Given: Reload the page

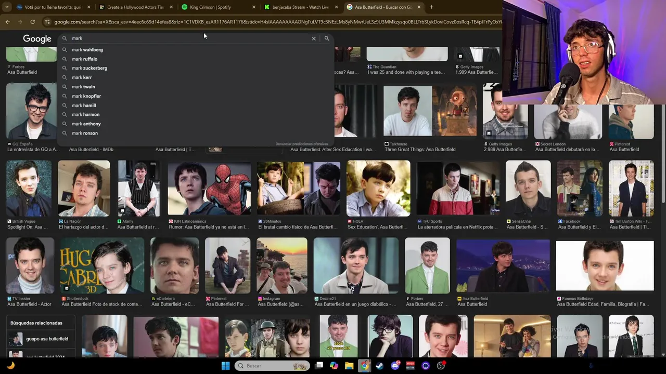Looking at the screenshot, I should tap(32, 22).
